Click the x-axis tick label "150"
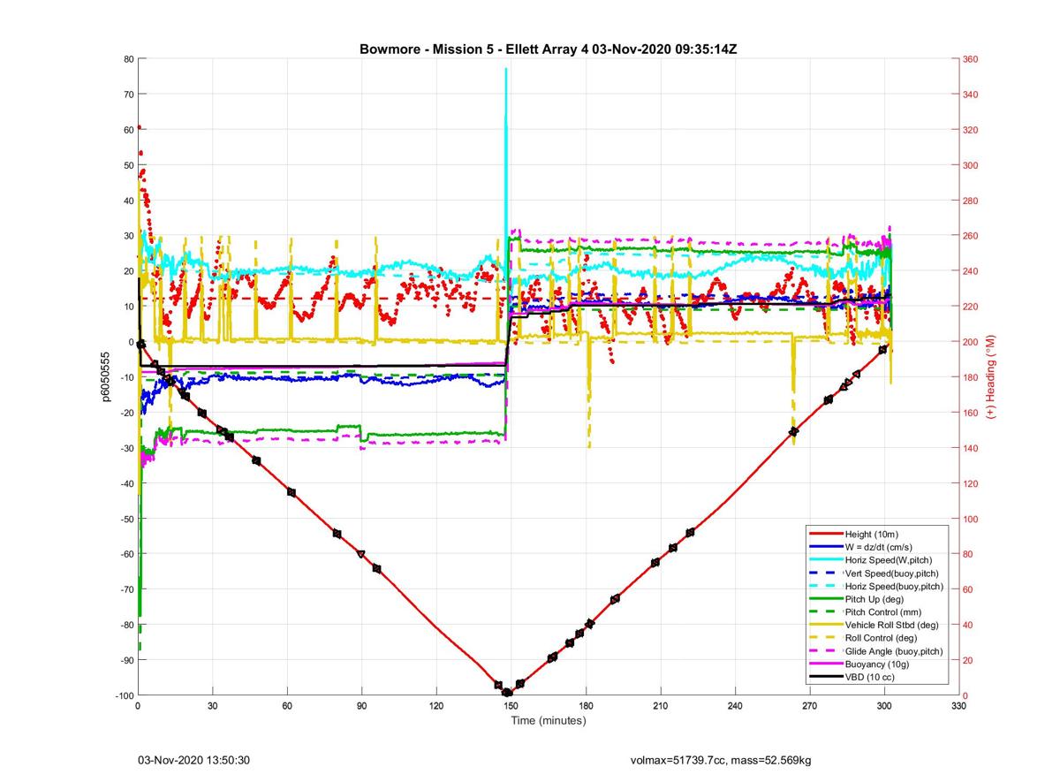This screenshot has width=1060, height=782. 511,706
